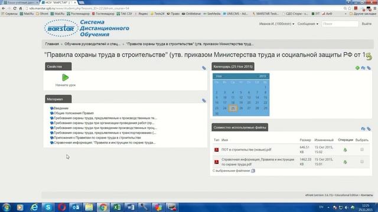Click the tag icon on the Properties panel
The width and height of the screenshot is (378, 212).
click(204, 68)
